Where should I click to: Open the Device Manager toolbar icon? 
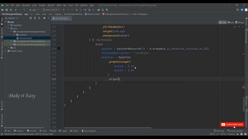point(103,10)
